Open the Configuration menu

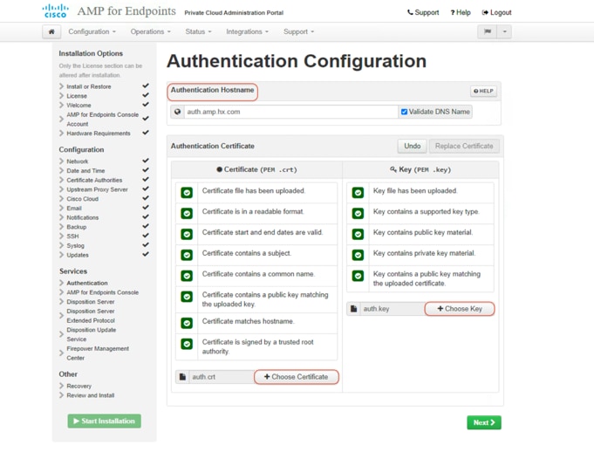pos(92,31)
